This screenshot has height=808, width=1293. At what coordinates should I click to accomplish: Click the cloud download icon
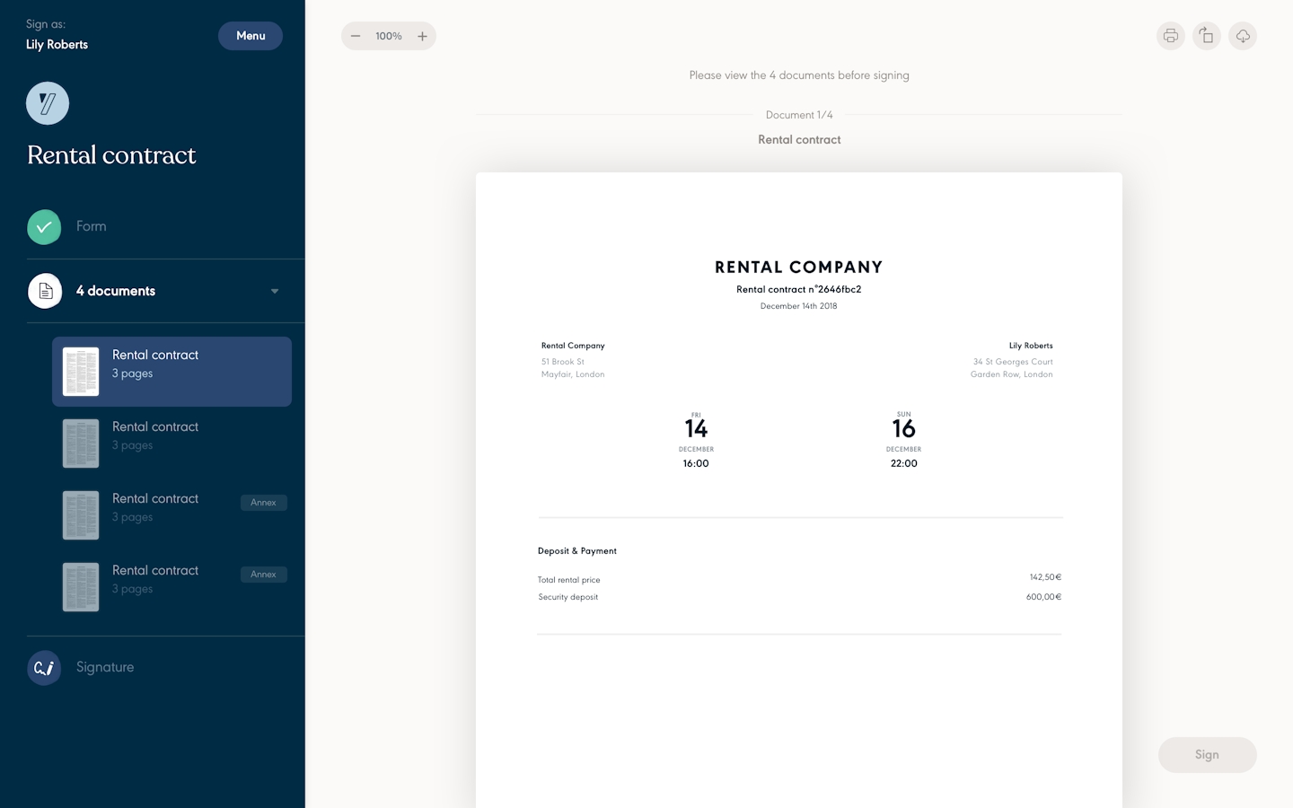click(x=1243, y=36)
